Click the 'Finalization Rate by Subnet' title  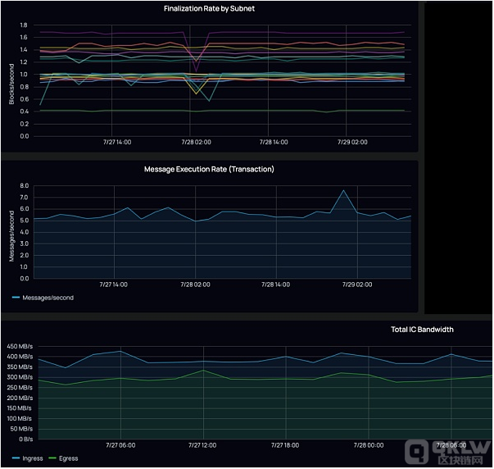click(x=209, y=8)
